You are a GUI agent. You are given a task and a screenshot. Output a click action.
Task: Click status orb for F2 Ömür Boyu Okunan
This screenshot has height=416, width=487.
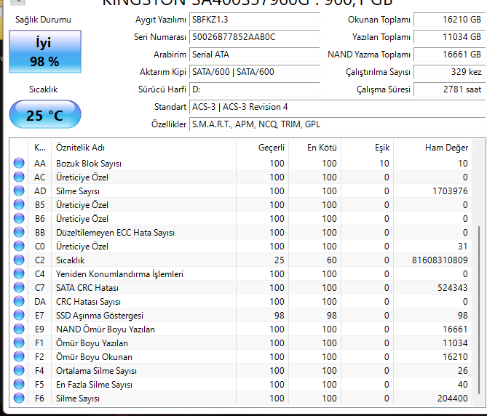(x=19, y=356)
